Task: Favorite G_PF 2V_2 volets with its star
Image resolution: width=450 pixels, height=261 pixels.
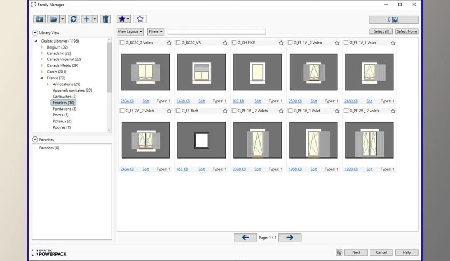Action: 393,111
